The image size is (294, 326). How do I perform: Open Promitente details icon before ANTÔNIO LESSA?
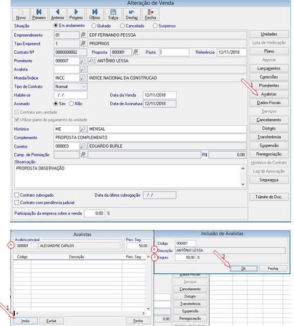coord(91,61)
